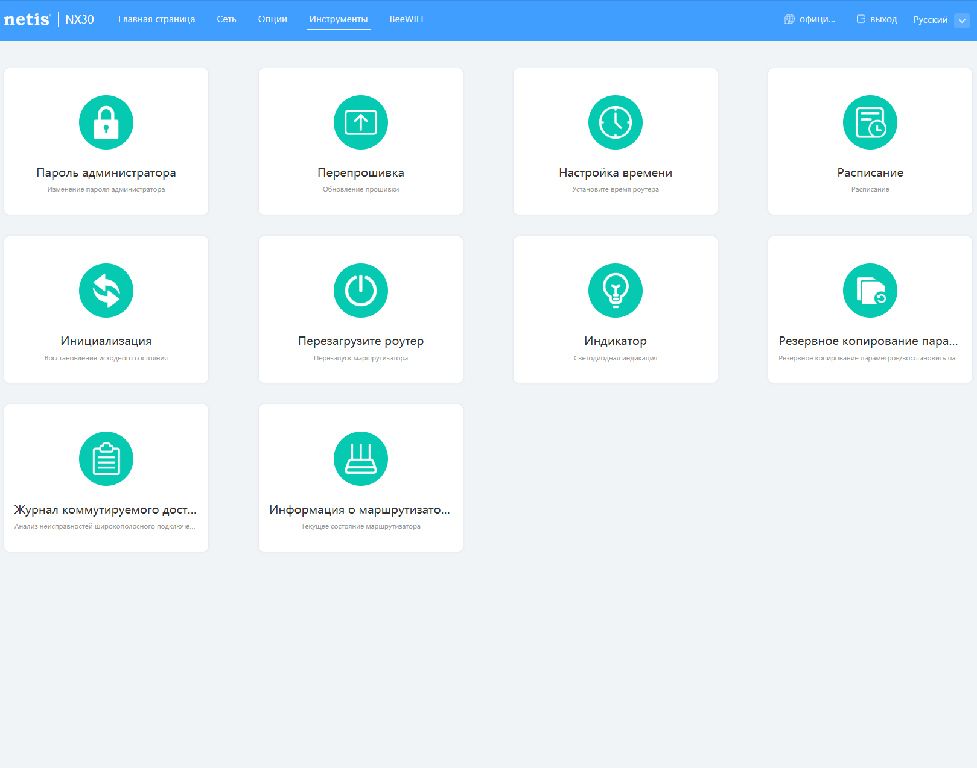
Task: Open the Индикатор card title
Action: coord(616,341)
